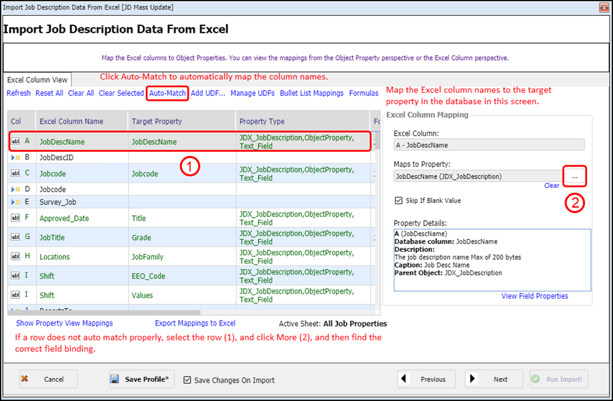Click the ellipsis button next to Maps to Property
Image resolution: width=613 pixels, height=401 pixels.
click(574, 176)
